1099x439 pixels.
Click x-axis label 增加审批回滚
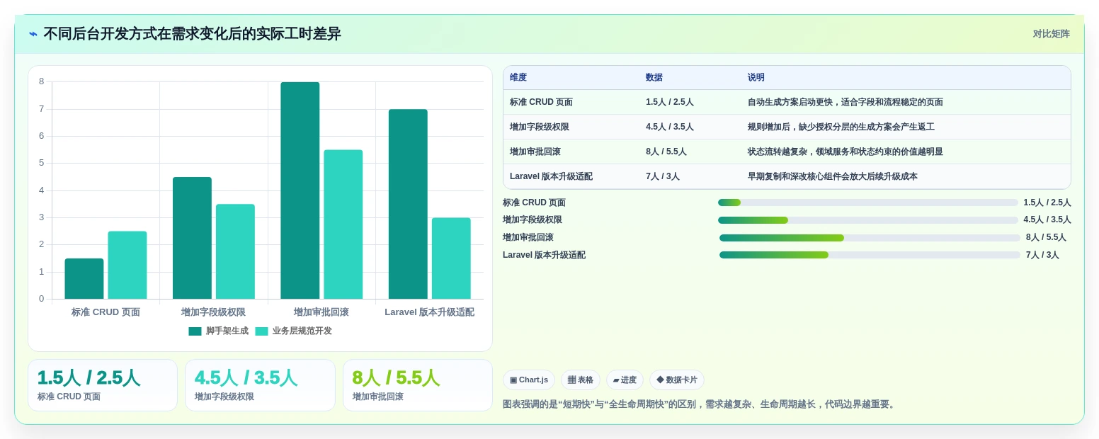[321, 312]
